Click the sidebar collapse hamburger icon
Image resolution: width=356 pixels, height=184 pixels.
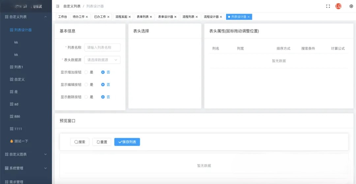click(58, 6)
